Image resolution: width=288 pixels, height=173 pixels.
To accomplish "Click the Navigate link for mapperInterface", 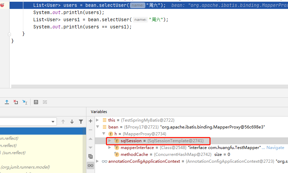I will [275, 148].
